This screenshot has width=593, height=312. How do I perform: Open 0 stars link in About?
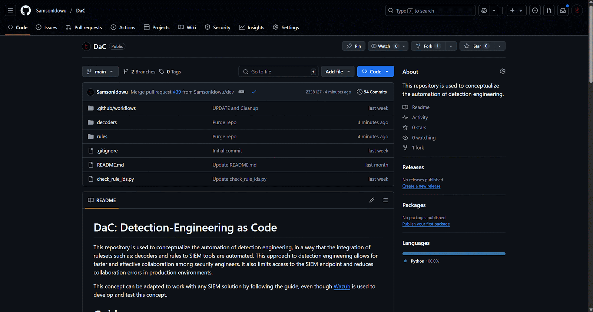pyautogui.click(x=415, y=128)
